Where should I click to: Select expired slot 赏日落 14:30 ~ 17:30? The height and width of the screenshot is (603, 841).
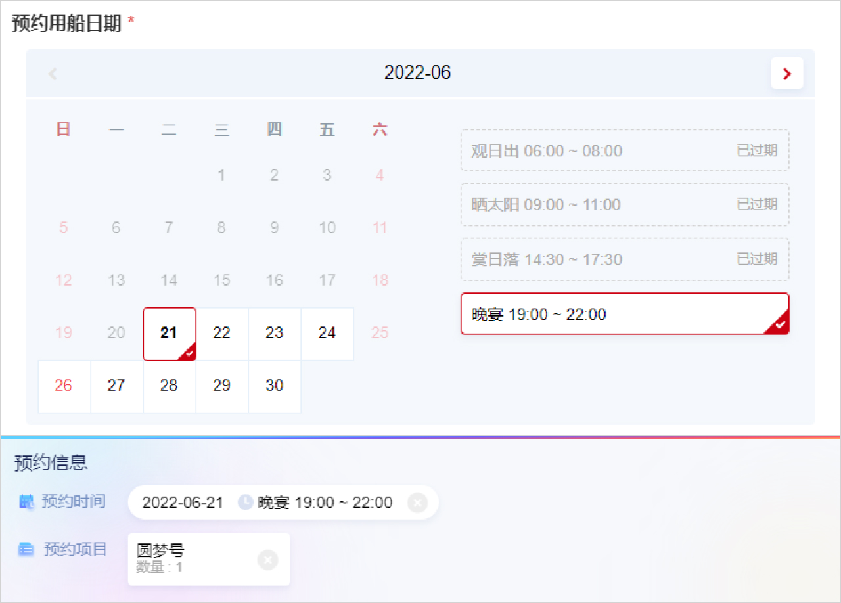coord(624,259)
